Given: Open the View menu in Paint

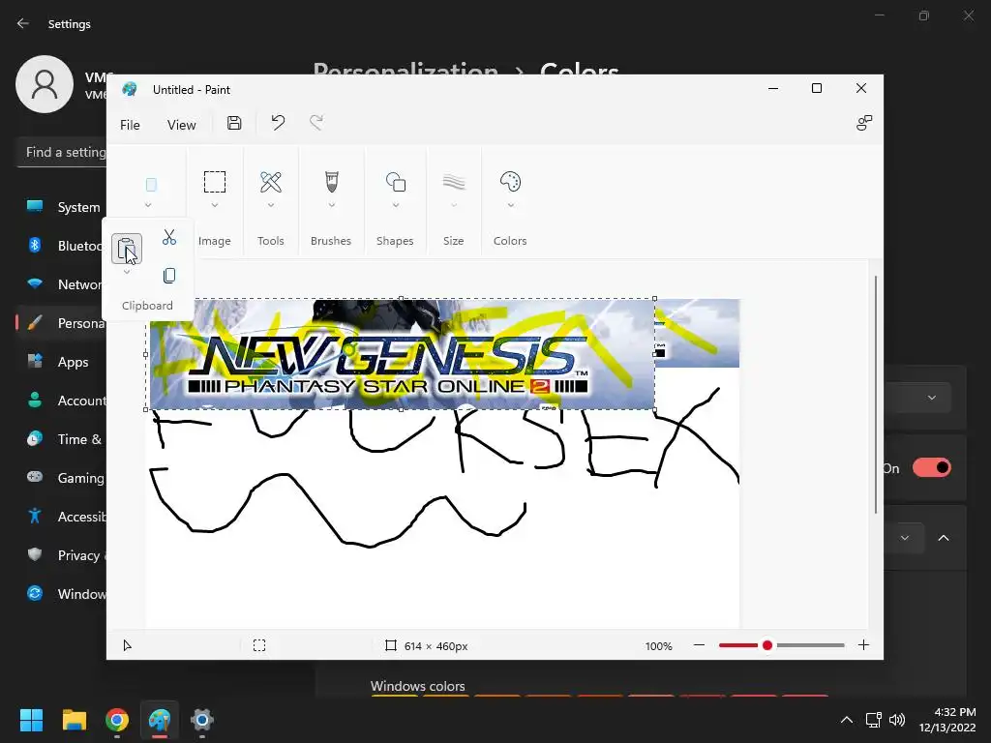Looking at the screenshot, I should 181,125.
